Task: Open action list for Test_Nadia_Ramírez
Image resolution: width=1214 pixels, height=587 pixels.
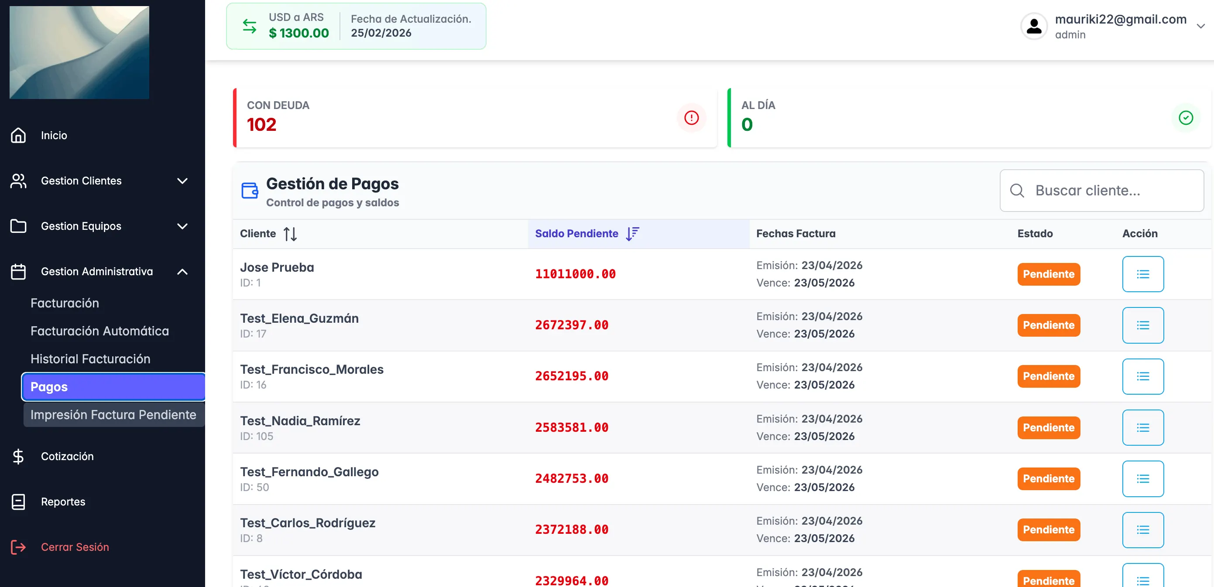Action: (x=1142, y=427)
